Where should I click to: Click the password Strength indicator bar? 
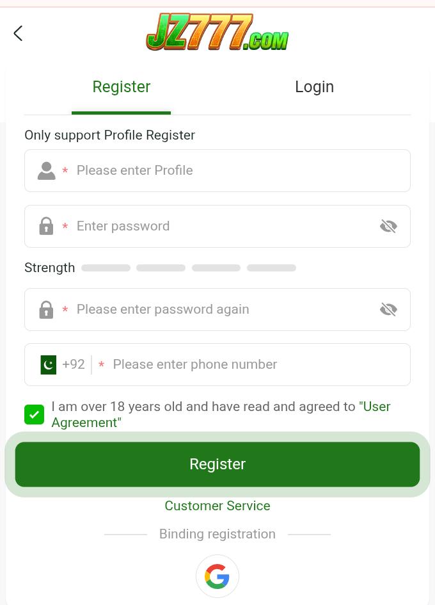click(189, 268)
